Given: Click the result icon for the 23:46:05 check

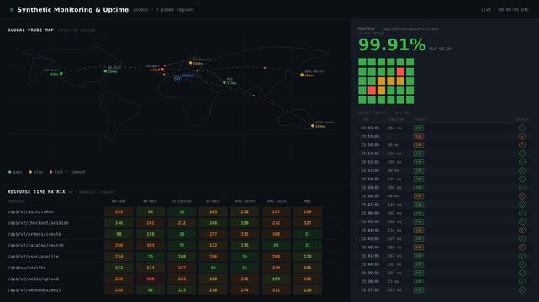Looking at the screenshot, I should point(522,213).
